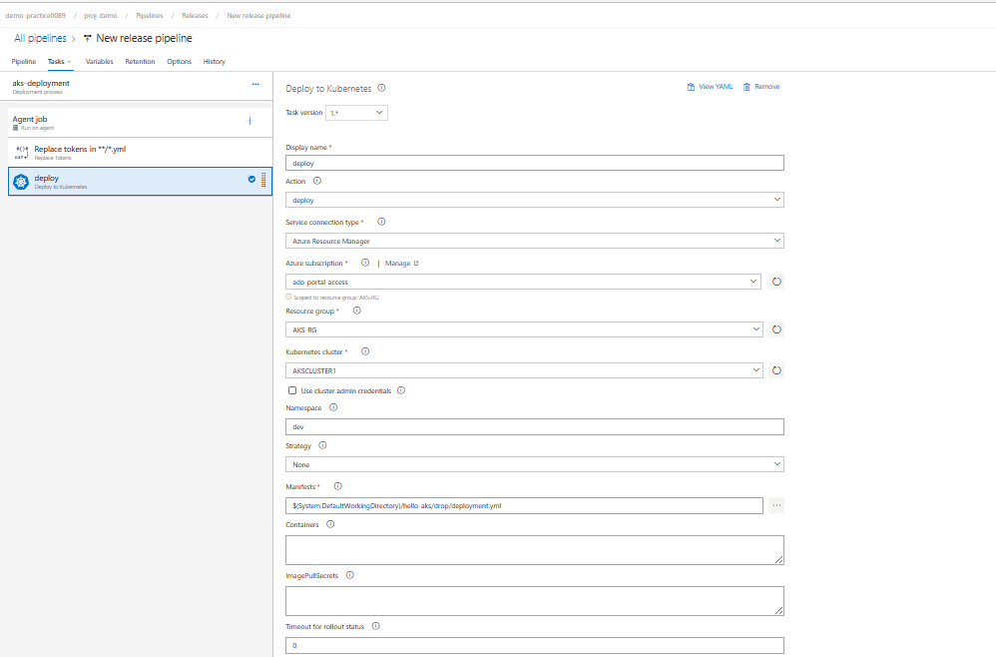The width and height of the screenshot is (996, 657).
Task: Show info for ImagePullSecrets field
Action: (x=349, y=575)
